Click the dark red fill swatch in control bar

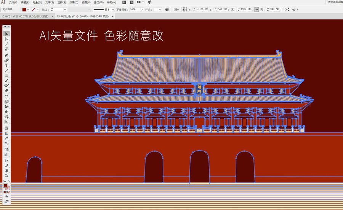[x=24, y=10]
